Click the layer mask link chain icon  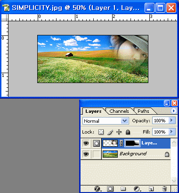(121, 143)
